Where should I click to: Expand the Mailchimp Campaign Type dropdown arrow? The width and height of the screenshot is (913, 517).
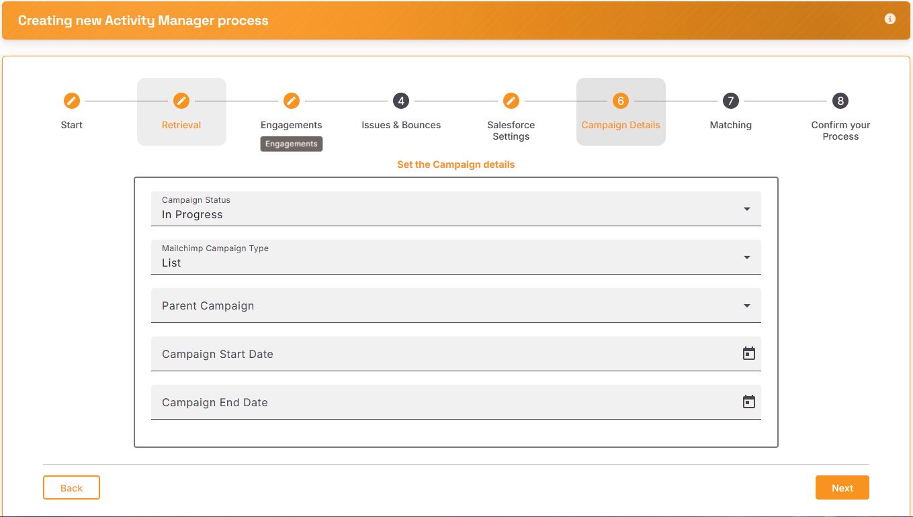click(x=747, y=257)
